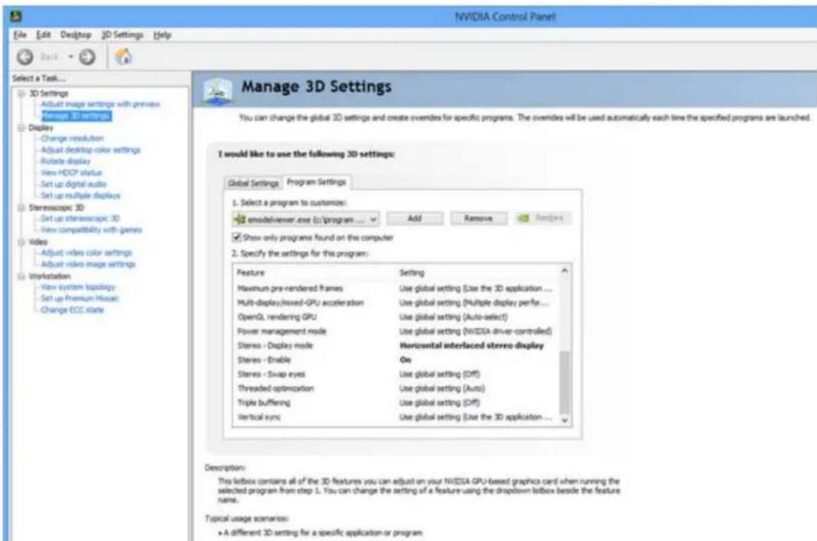817x541 pixels.
Task: Open Adjust desktop color settings
Action: click(x=90, y=150)
